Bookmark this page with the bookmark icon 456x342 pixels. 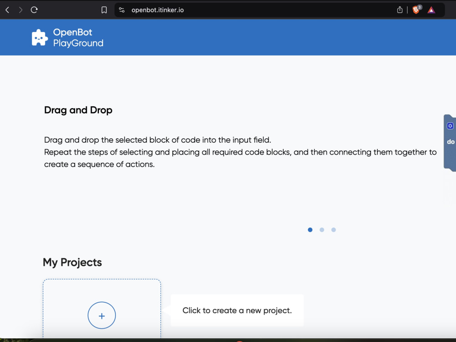tap(104, 10)
